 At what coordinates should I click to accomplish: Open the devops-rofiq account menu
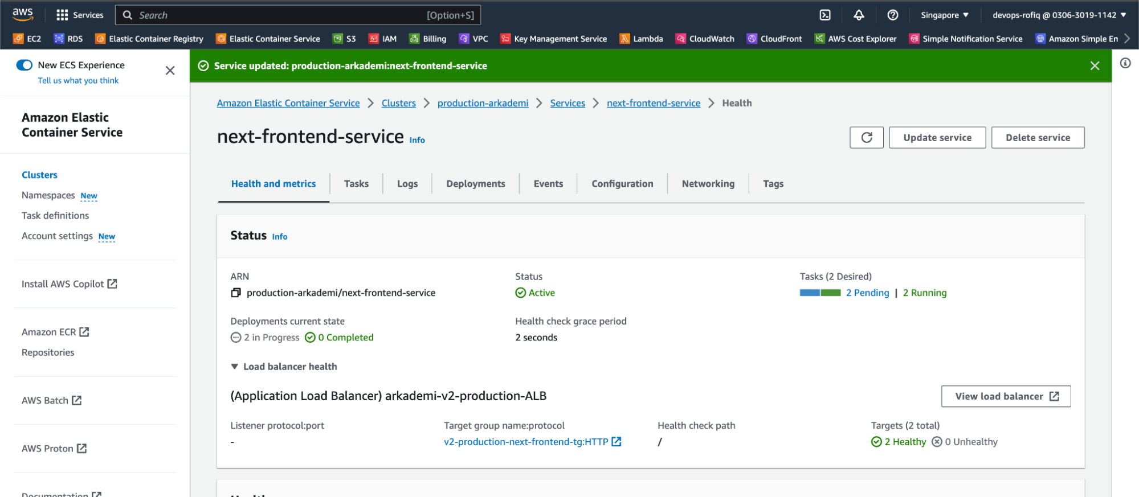pyautogui.click(x=1059, y=15)
